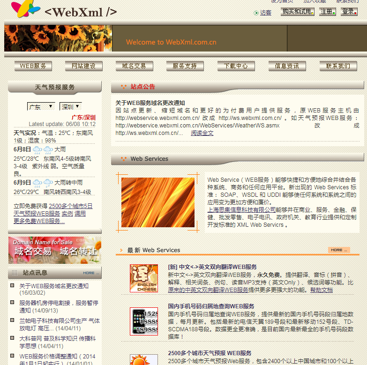Click the 购买和试用 button
The height and width of the screenshot is (365, 367).
pyautogui.click(x=297, y=12)
